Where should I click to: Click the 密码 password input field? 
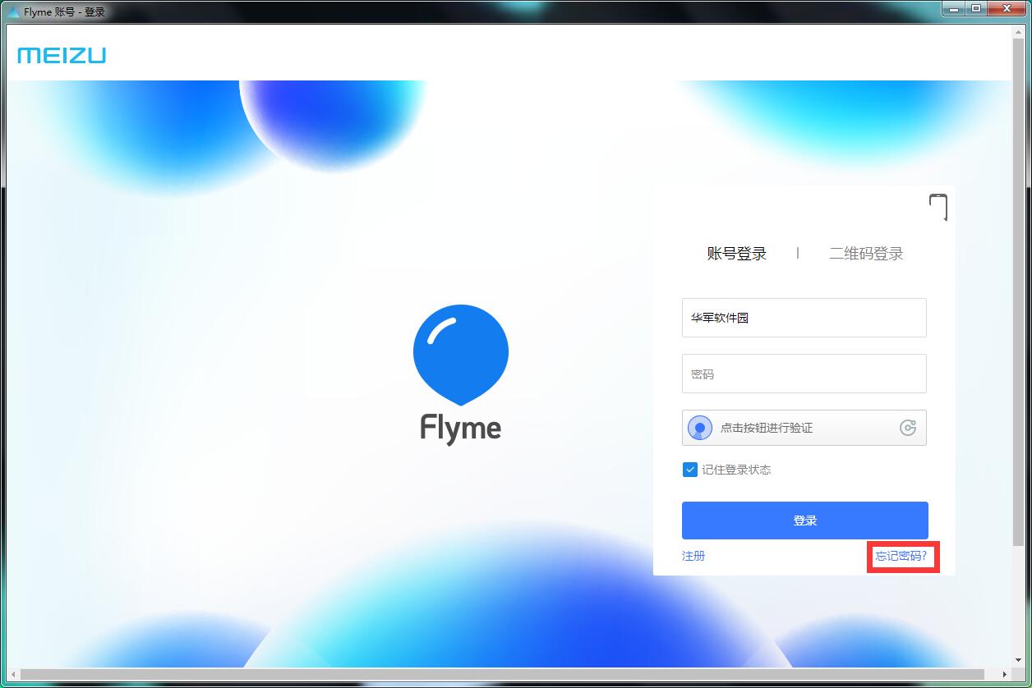point(804,374)
